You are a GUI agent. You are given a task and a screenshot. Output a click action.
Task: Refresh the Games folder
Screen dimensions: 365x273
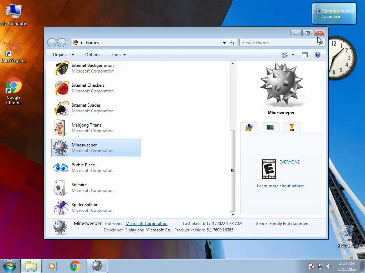point(232,43)
